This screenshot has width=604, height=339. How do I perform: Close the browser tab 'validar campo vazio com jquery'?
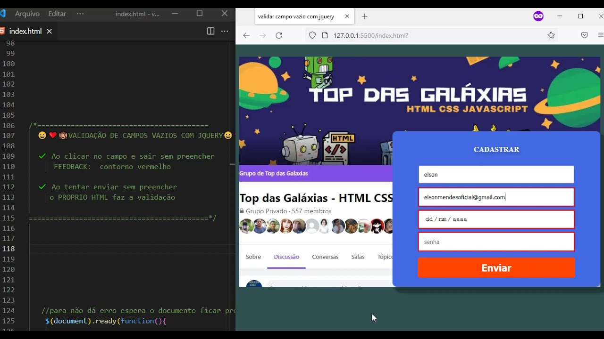click(347, 16)
